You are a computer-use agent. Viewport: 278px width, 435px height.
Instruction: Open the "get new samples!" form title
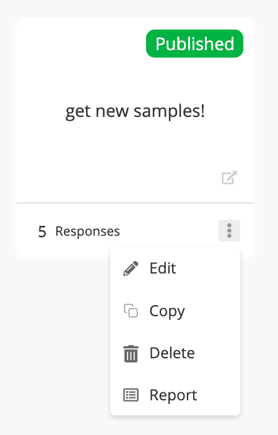click(135, 111)
